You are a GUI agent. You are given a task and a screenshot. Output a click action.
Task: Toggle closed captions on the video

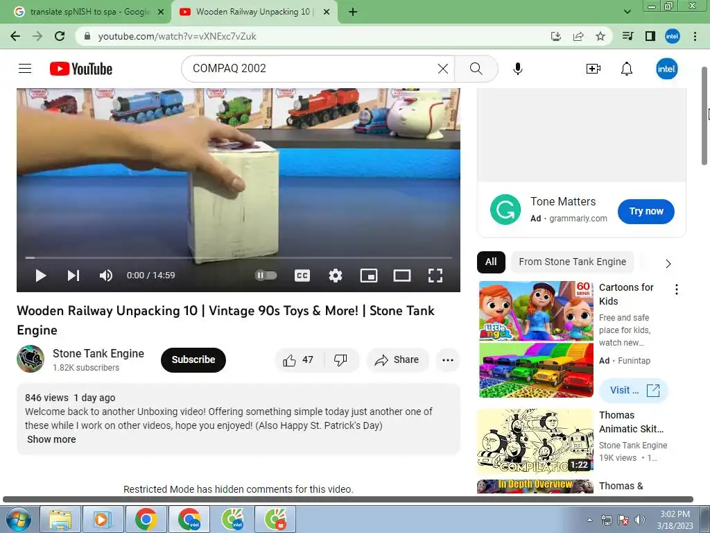pos(302,276)
